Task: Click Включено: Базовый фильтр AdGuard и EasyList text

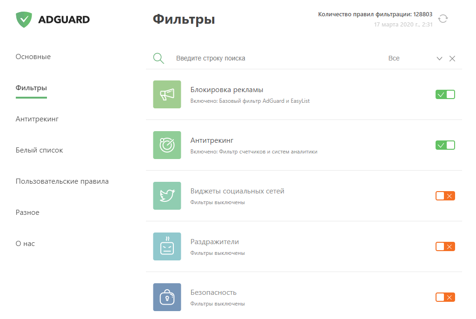Action: [250, 101]
